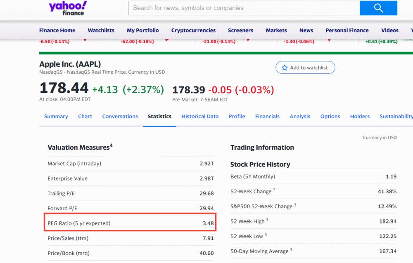Viewport: 413px width, 263px height.
Task: Switch to the Profile tab
Action: click(x=237, y=116)
